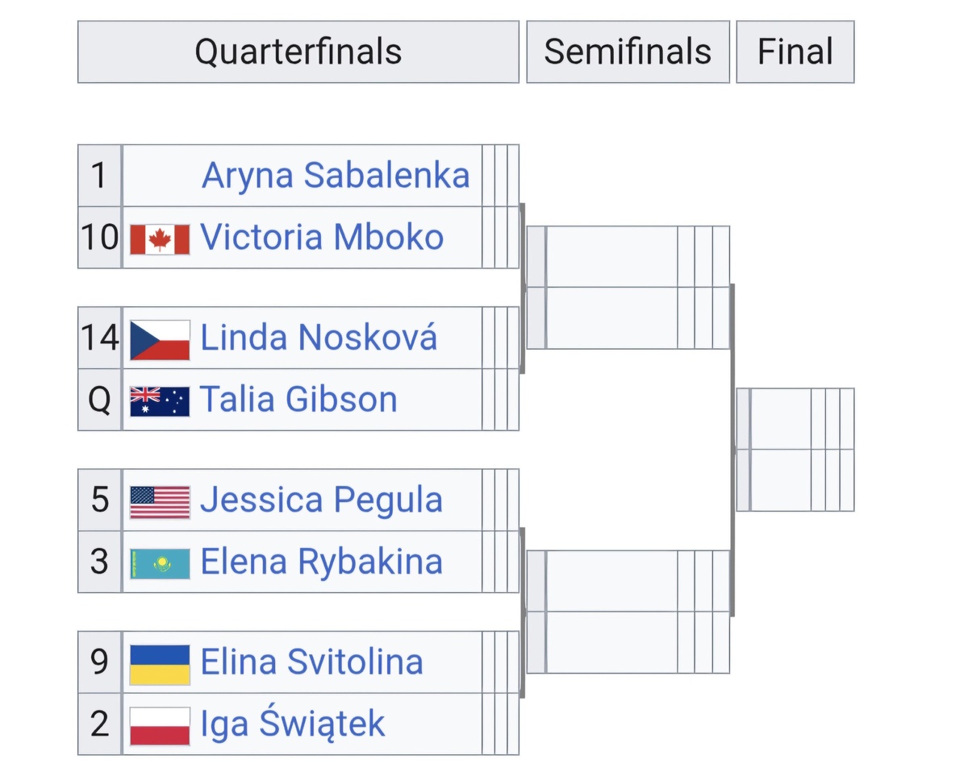Click the Ukrainian flag icon

(x=160, y=663)
